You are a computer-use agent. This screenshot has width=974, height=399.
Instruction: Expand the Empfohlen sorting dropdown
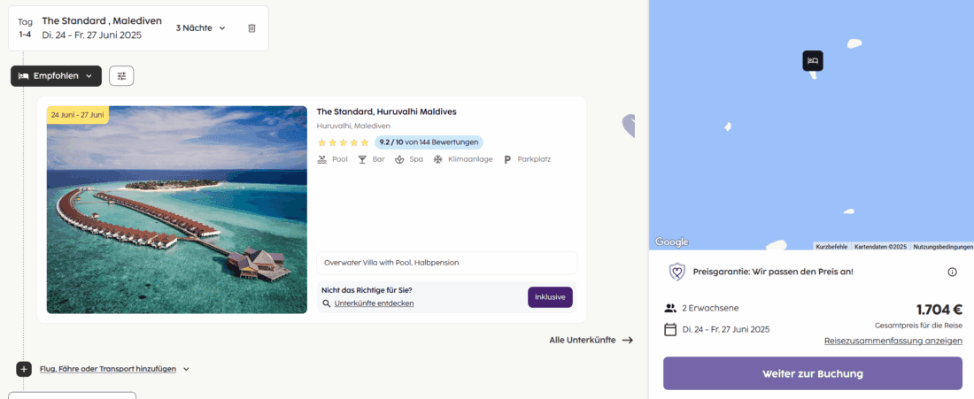click(56, 76)
